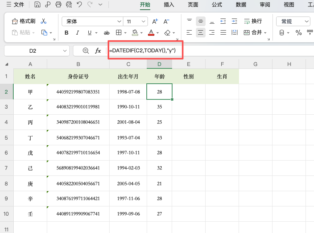The image size is (314, 233).
Task: Click the Cut scissors icon
Action: (x=44, y=21)
